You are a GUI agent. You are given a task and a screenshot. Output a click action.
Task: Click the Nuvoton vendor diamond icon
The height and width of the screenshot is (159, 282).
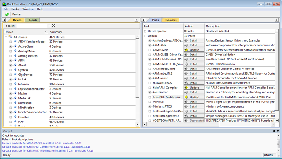click(15, 117)
